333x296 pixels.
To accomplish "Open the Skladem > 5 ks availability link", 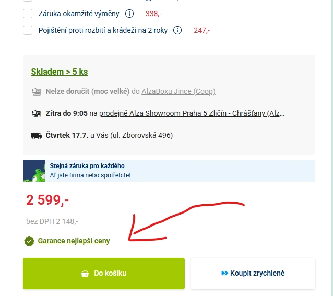I will click(60, 72).
